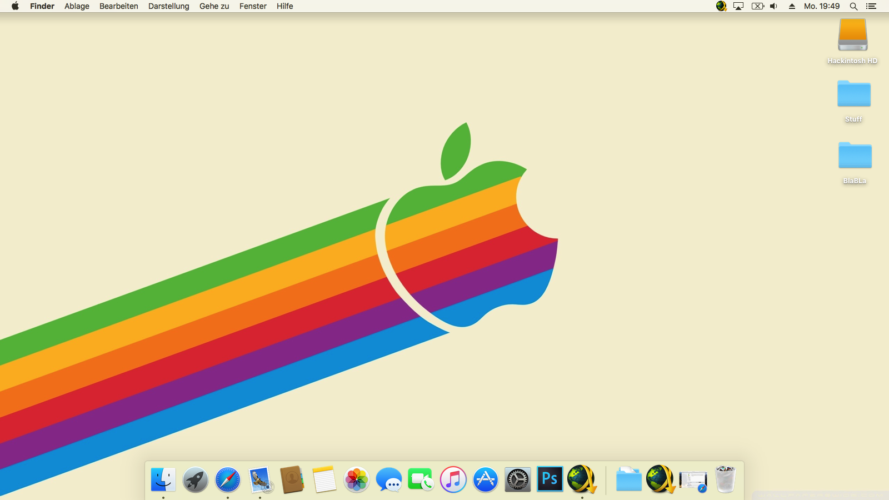Show Notification Center from menu bar

coord(871,6)
